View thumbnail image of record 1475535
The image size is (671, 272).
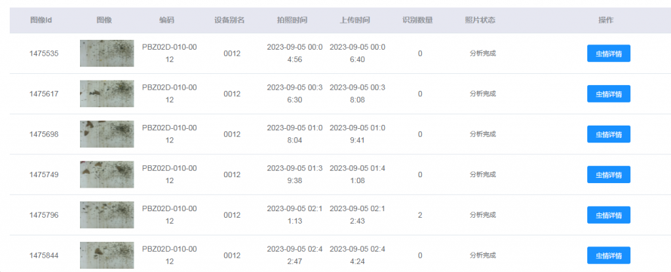[107, 54]
